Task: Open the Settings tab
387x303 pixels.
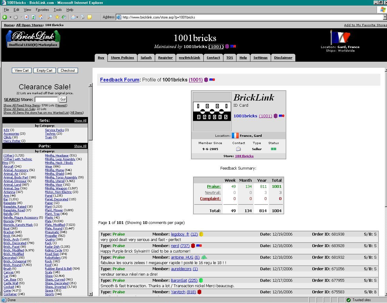Action: click(x=260, y=58)
